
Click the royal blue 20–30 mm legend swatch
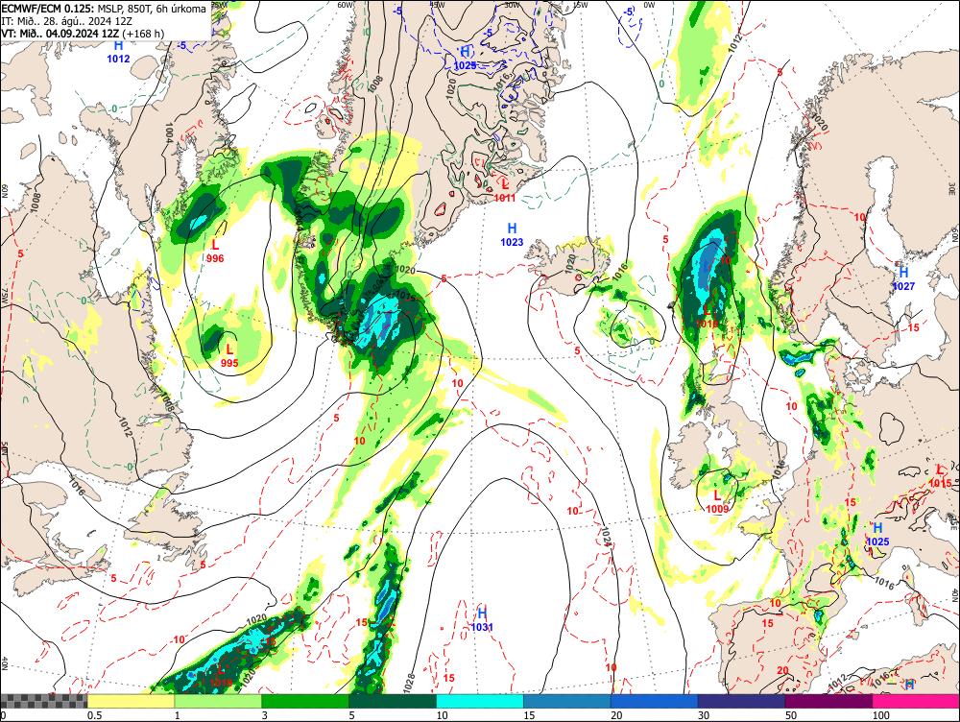(x=654, y=701)
